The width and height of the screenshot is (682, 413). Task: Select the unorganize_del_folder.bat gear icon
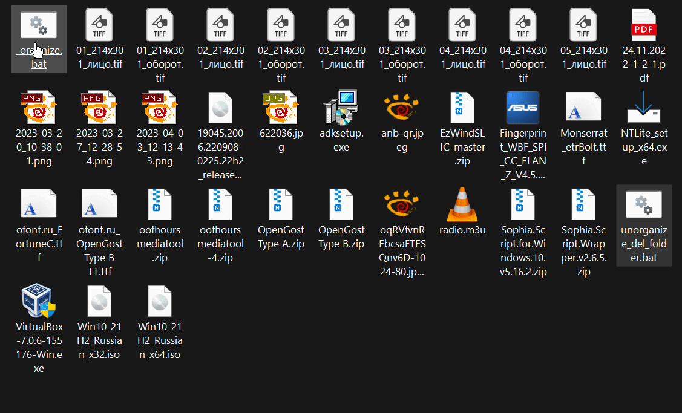[644, 204]
